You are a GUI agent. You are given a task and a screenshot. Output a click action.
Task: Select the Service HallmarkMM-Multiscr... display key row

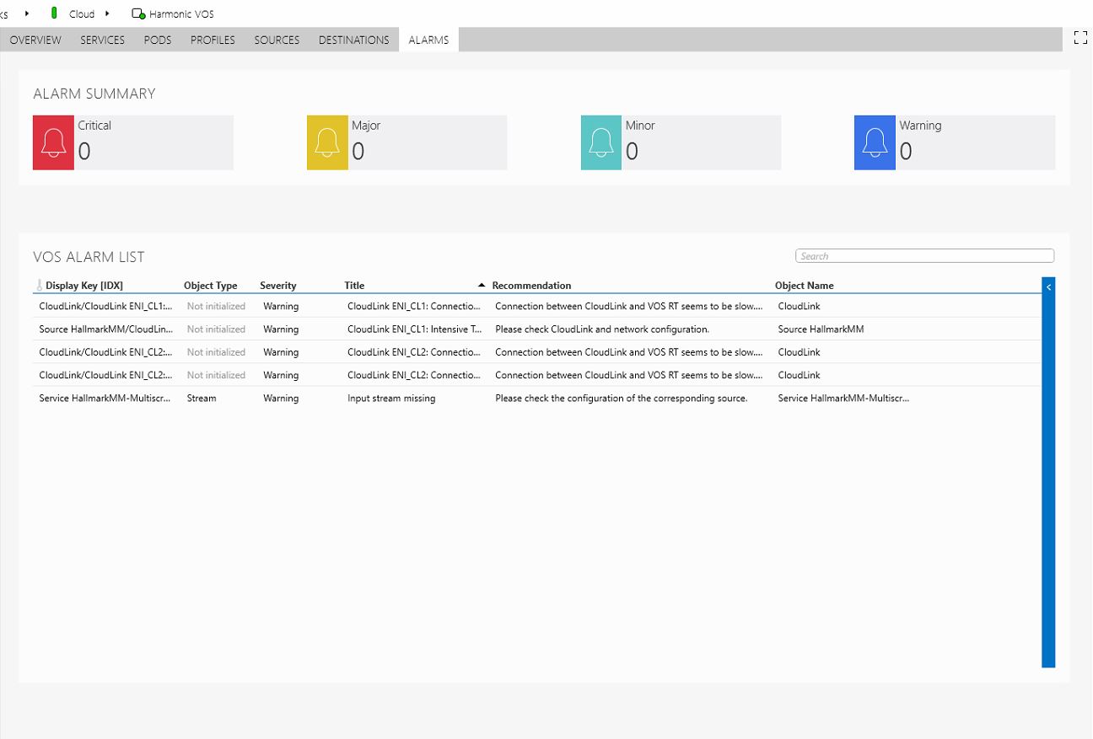(x=105, y=399)
